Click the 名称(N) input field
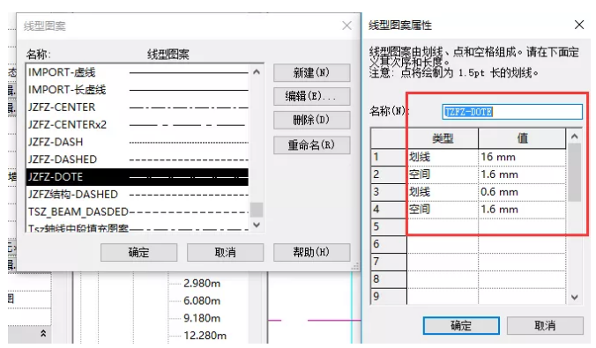Viewport: 596px width, 348px height. (512, 112)
